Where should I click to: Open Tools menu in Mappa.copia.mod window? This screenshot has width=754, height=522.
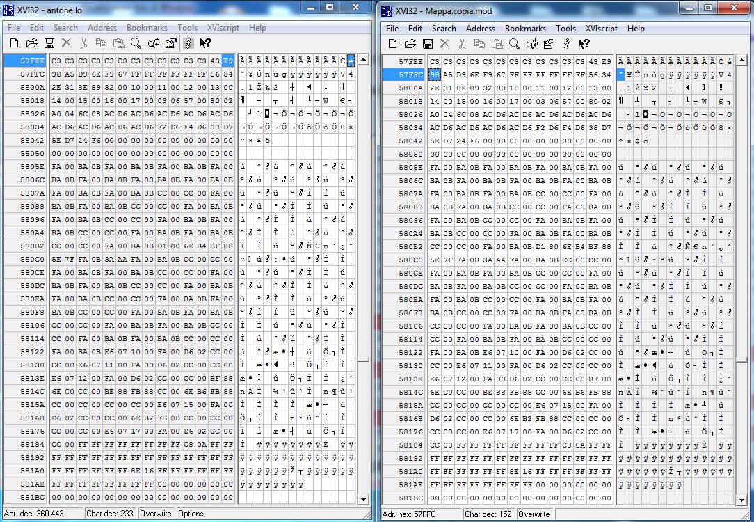click(x=565, y=29)
